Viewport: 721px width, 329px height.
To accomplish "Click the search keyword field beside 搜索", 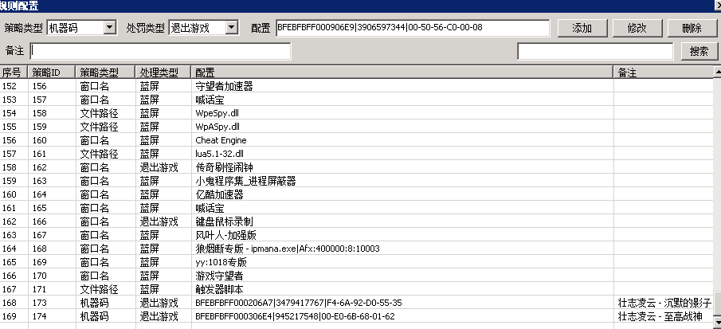I will point(595,51).
